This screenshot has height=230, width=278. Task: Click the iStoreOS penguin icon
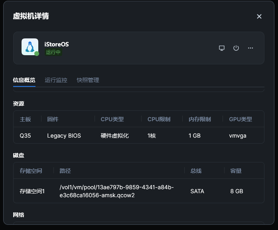pos(30,47)
